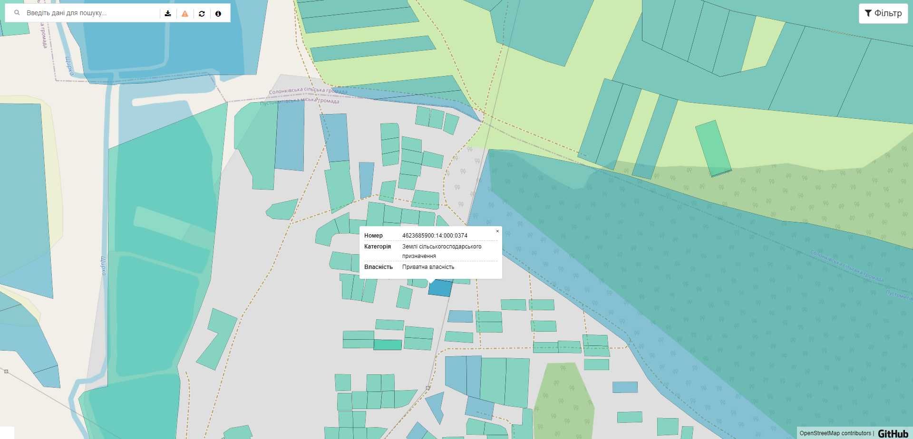913x439 pixels.
Task: Open the Фільтр filter panel
Action: (883, 13)
